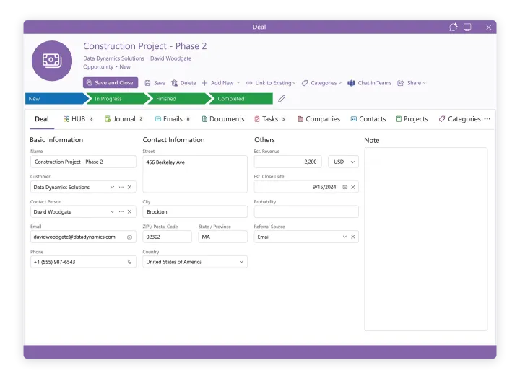520x381 pixels.
Task: Click David Woodgate in header
Action: click(x=170, y=58)
